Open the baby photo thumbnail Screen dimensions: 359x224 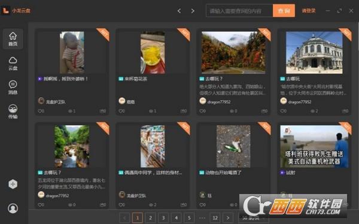pyautogui.click(x=72, y=53)
